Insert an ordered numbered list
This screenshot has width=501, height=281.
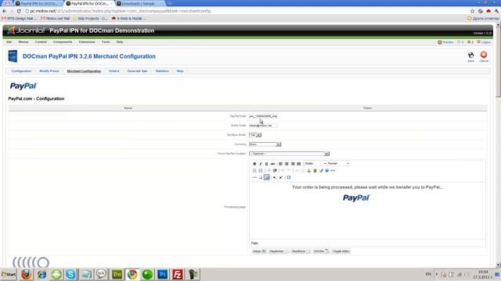[261, 171]
